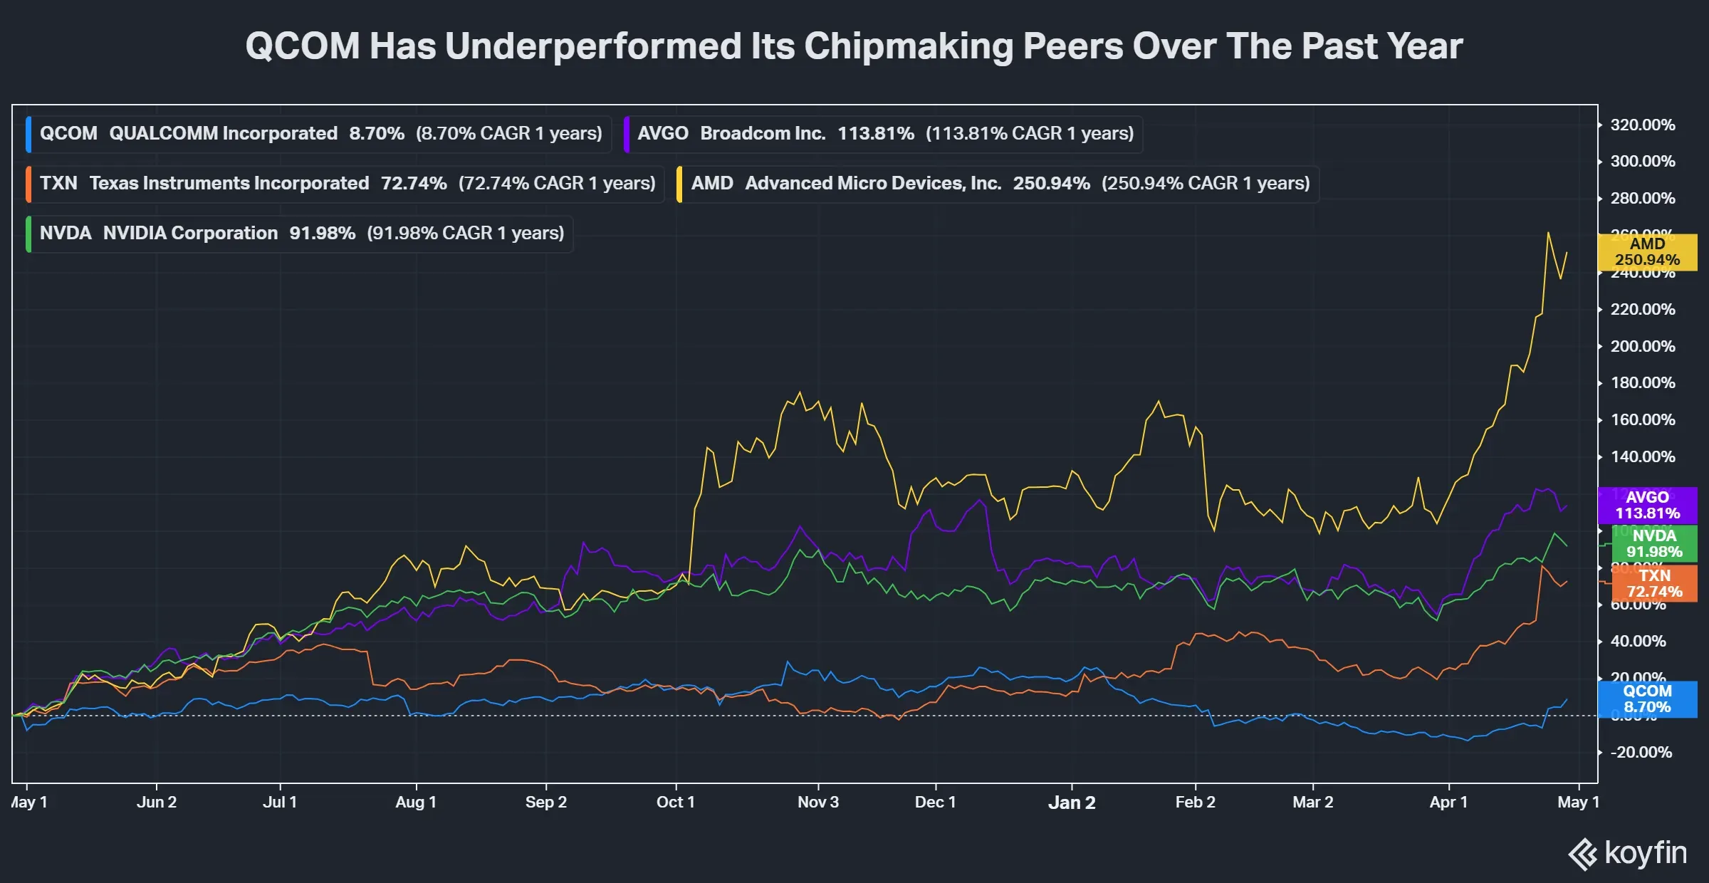Click the QCOM 8.70% axis tag
The image size is (1709, 883).
pyautogui.click(x=1647, y=699)
